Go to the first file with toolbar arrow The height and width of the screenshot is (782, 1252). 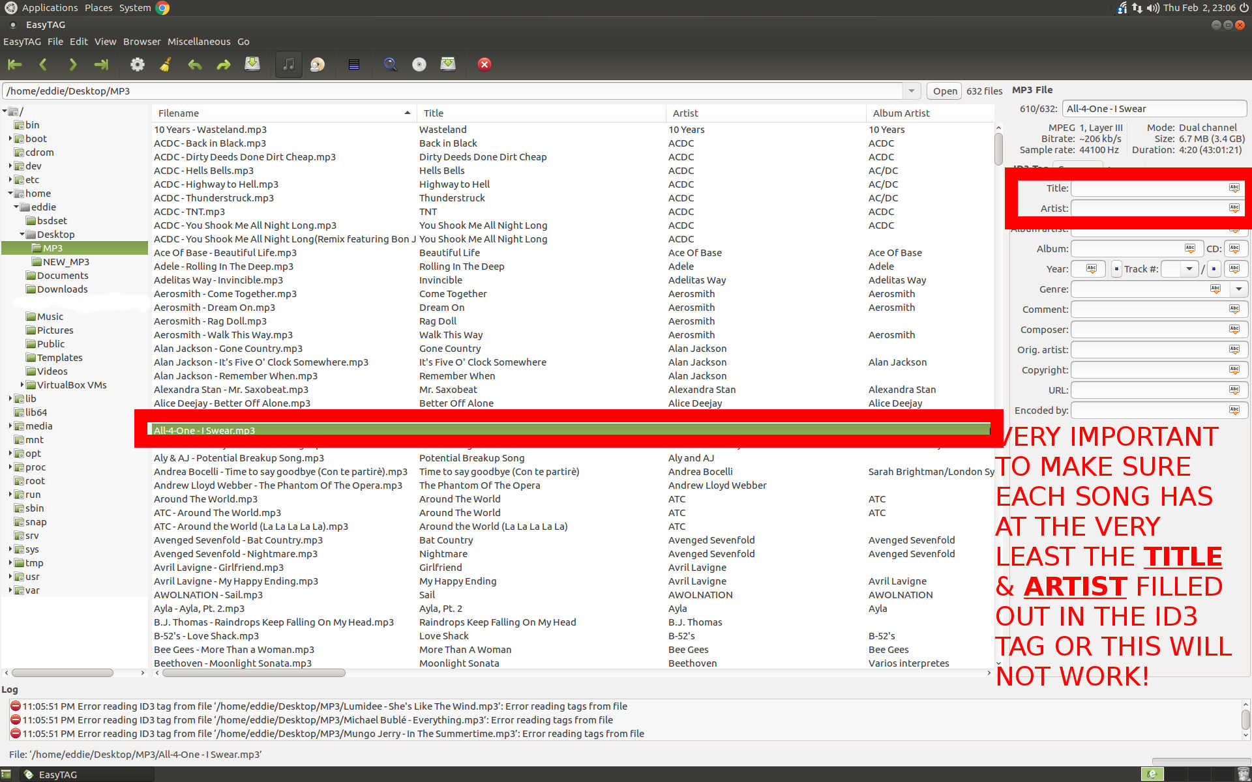click(x=14, y=65)
